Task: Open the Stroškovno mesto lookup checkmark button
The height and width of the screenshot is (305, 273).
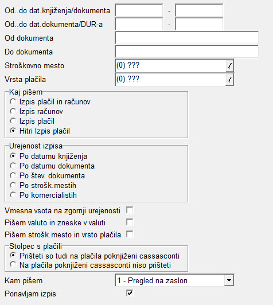Action: (229, 66)
